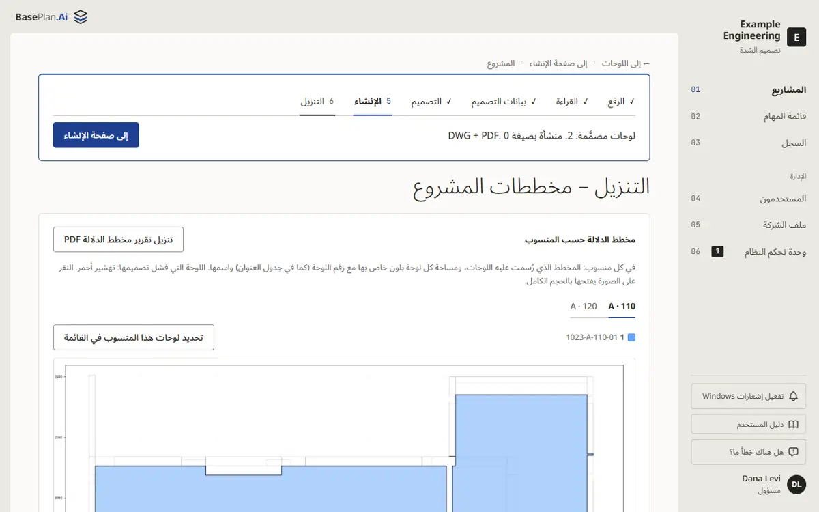
Task: Click the 1023-A-110-01 legend label
Action: click(592, 337)
